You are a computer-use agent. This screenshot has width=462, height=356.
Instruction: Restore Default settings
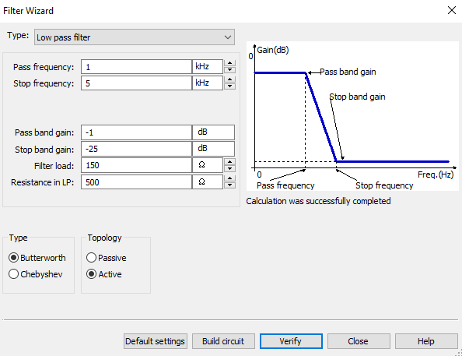[x=156, y=341]
